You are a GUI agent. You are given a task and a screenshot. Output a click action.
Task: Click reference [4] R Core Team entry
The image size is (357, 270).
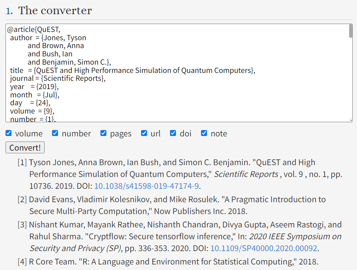pyautogui.click(x=168, y=262)
